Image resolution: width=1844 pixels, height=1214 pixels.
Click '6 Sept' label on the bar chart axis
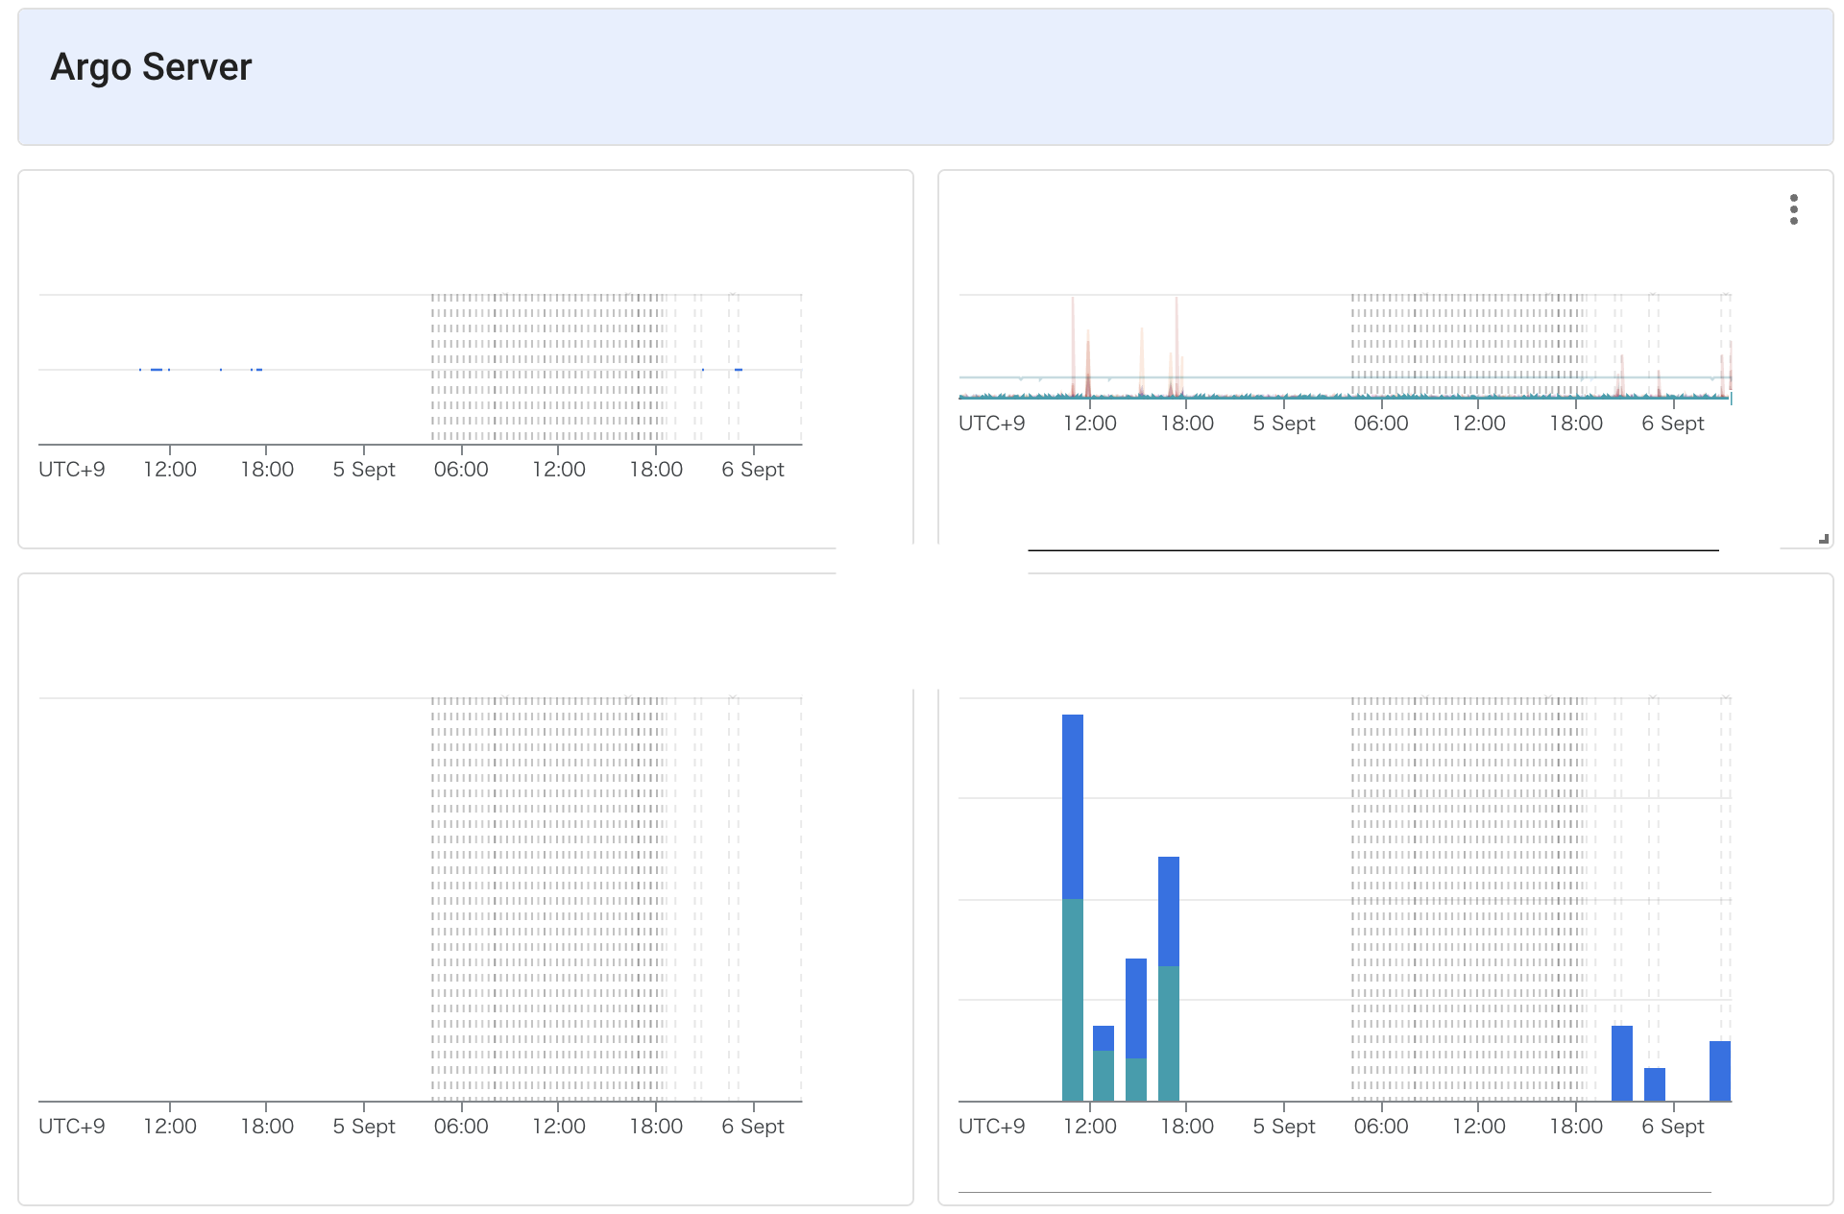(1673, 1126)
